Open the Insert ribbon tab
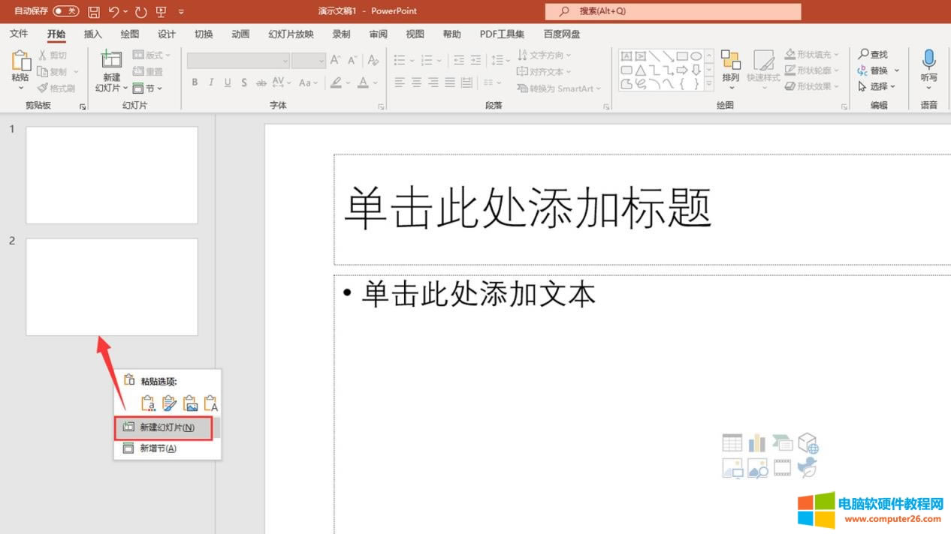951x534 pixels. 92,34
